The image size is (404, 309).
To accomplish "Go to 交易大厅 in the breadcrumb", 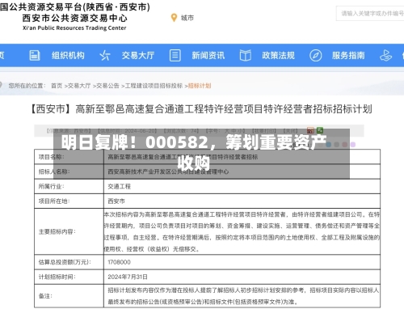I will [x=79, y=86].
